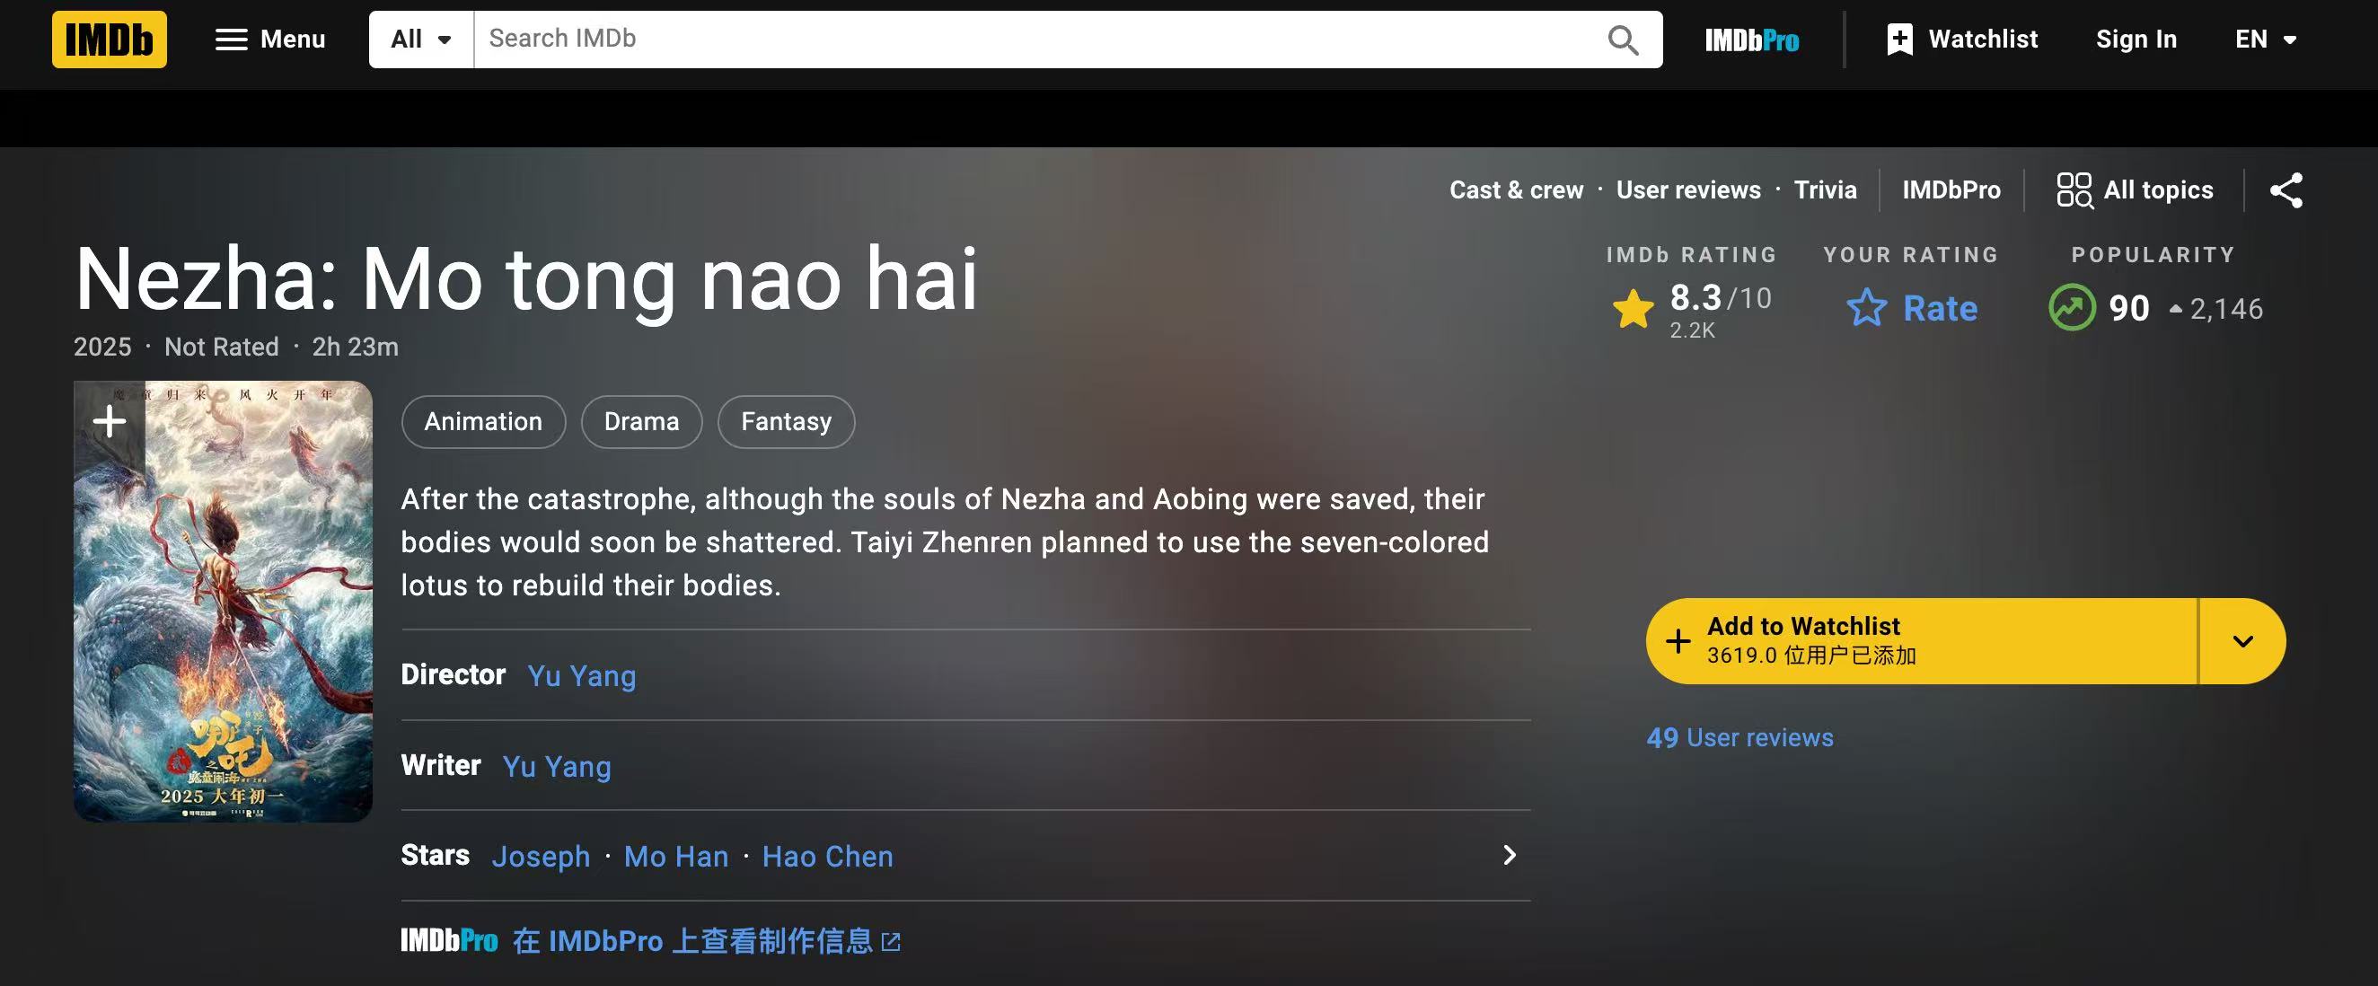Click the search magnifier icon
2378x986 pixels.
1623,40
